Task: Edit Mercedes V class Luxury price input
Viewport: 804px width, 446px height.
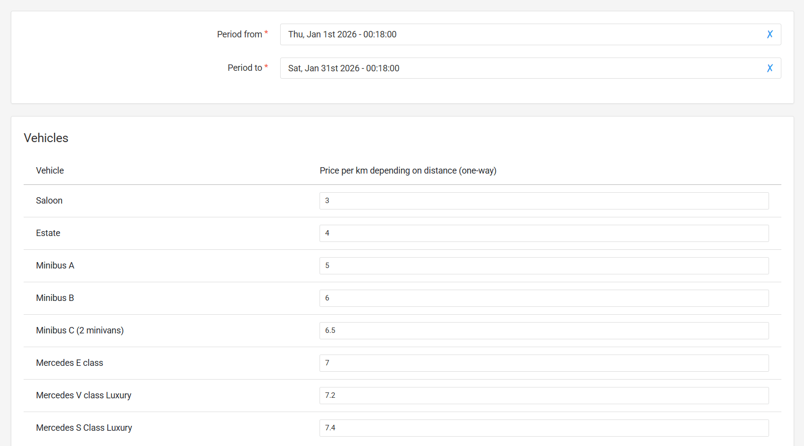Action: (544, 395)
